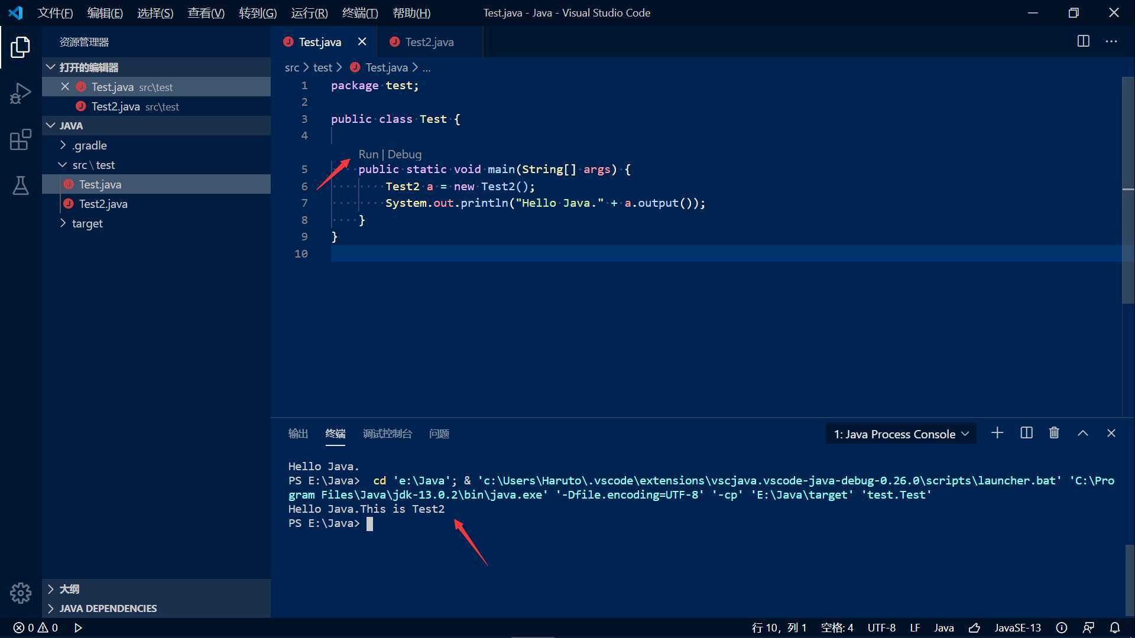Screen dimensions: 1135x638
Task: Click the editor vertical scrollbar
Action: tap(1128, 190)
